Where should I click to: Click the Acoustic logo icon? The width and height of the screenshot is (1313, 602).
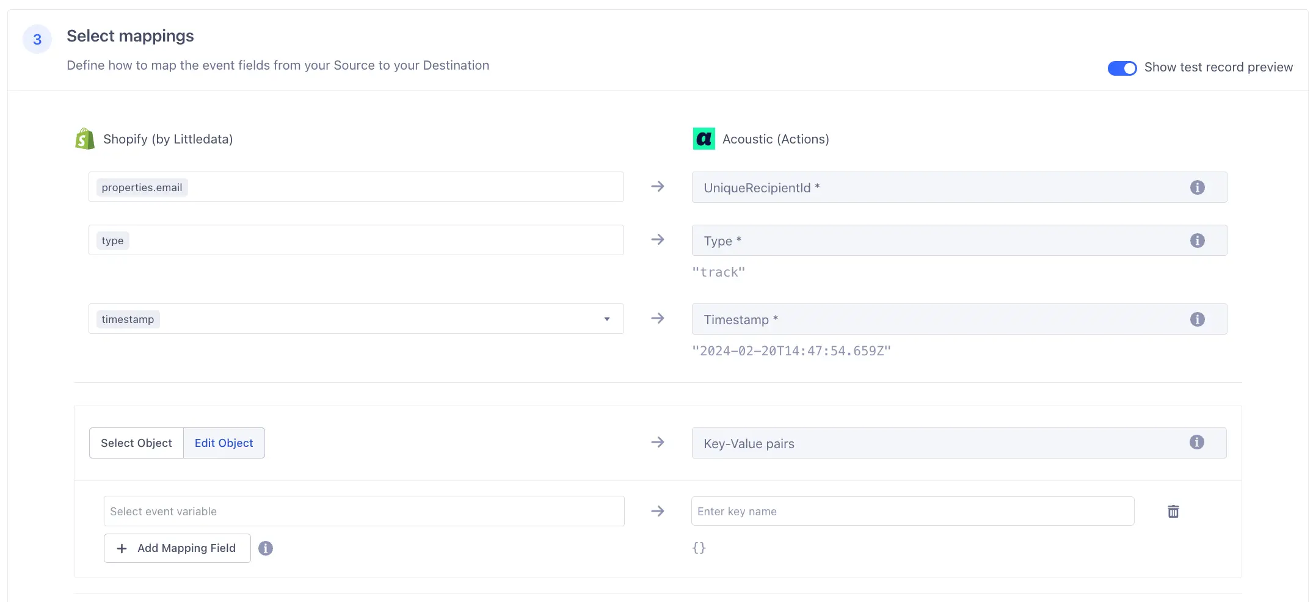(x=704, y=139)
